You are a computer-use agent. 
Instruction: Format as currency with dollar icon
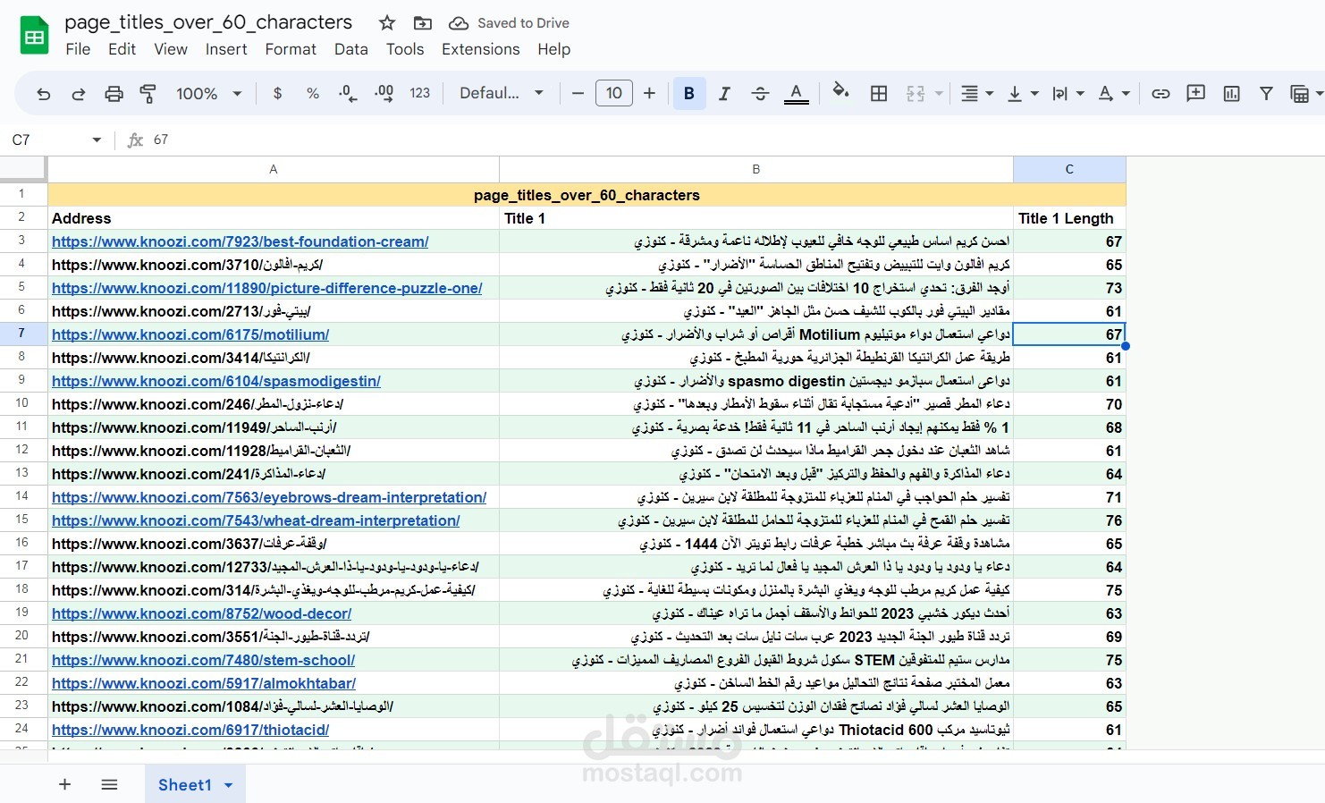pos(278,93)
